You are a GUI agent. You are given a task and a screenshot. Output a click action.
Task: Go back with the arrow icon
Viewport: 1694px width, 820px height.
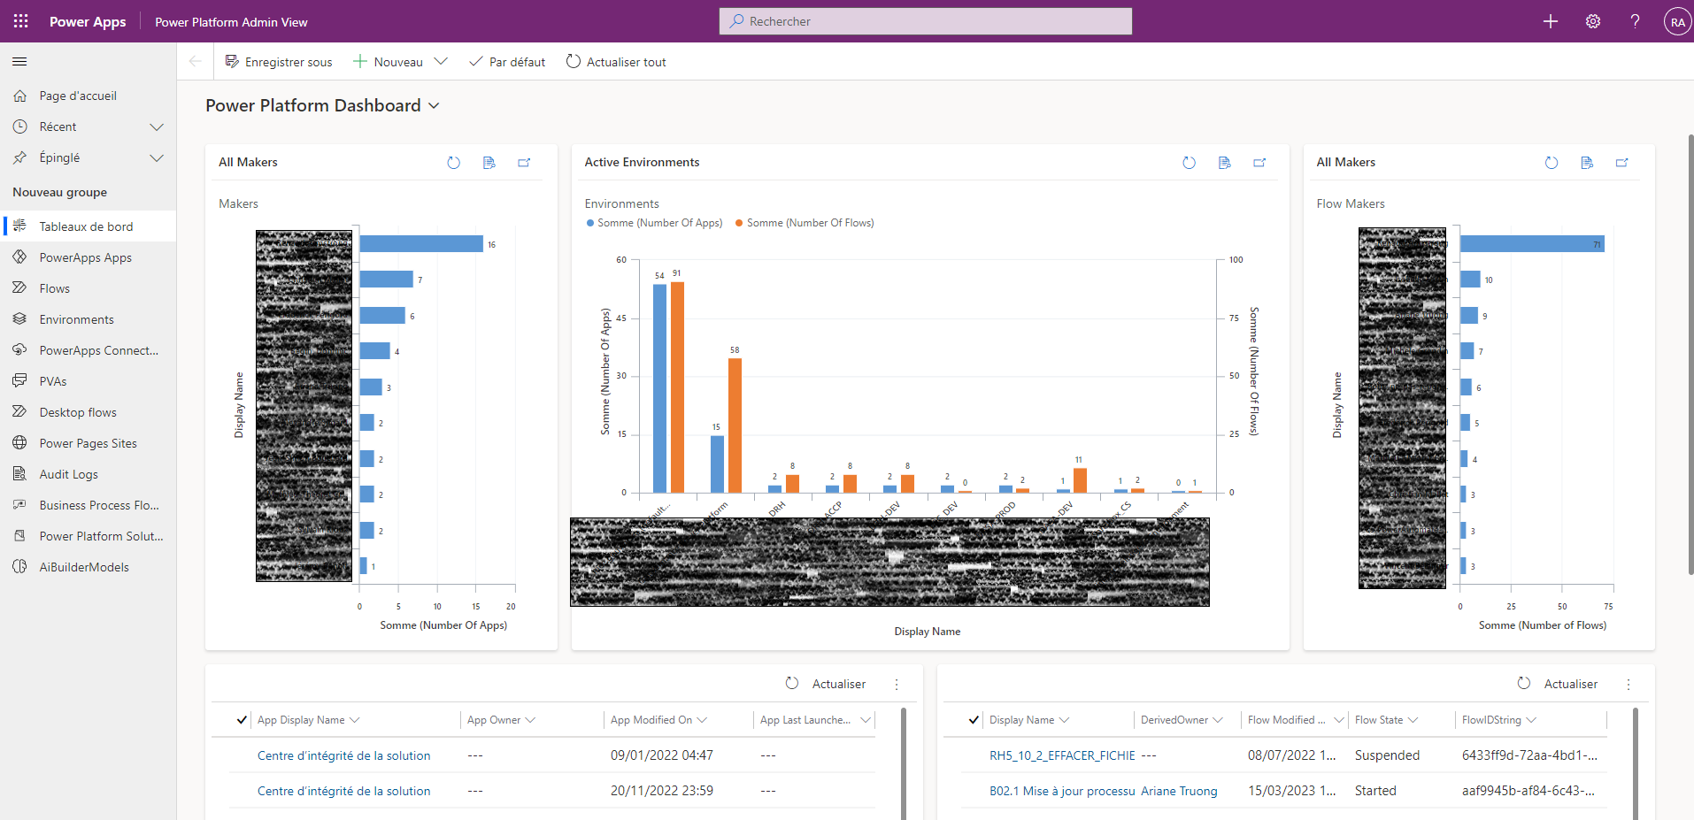pos(196,62)
